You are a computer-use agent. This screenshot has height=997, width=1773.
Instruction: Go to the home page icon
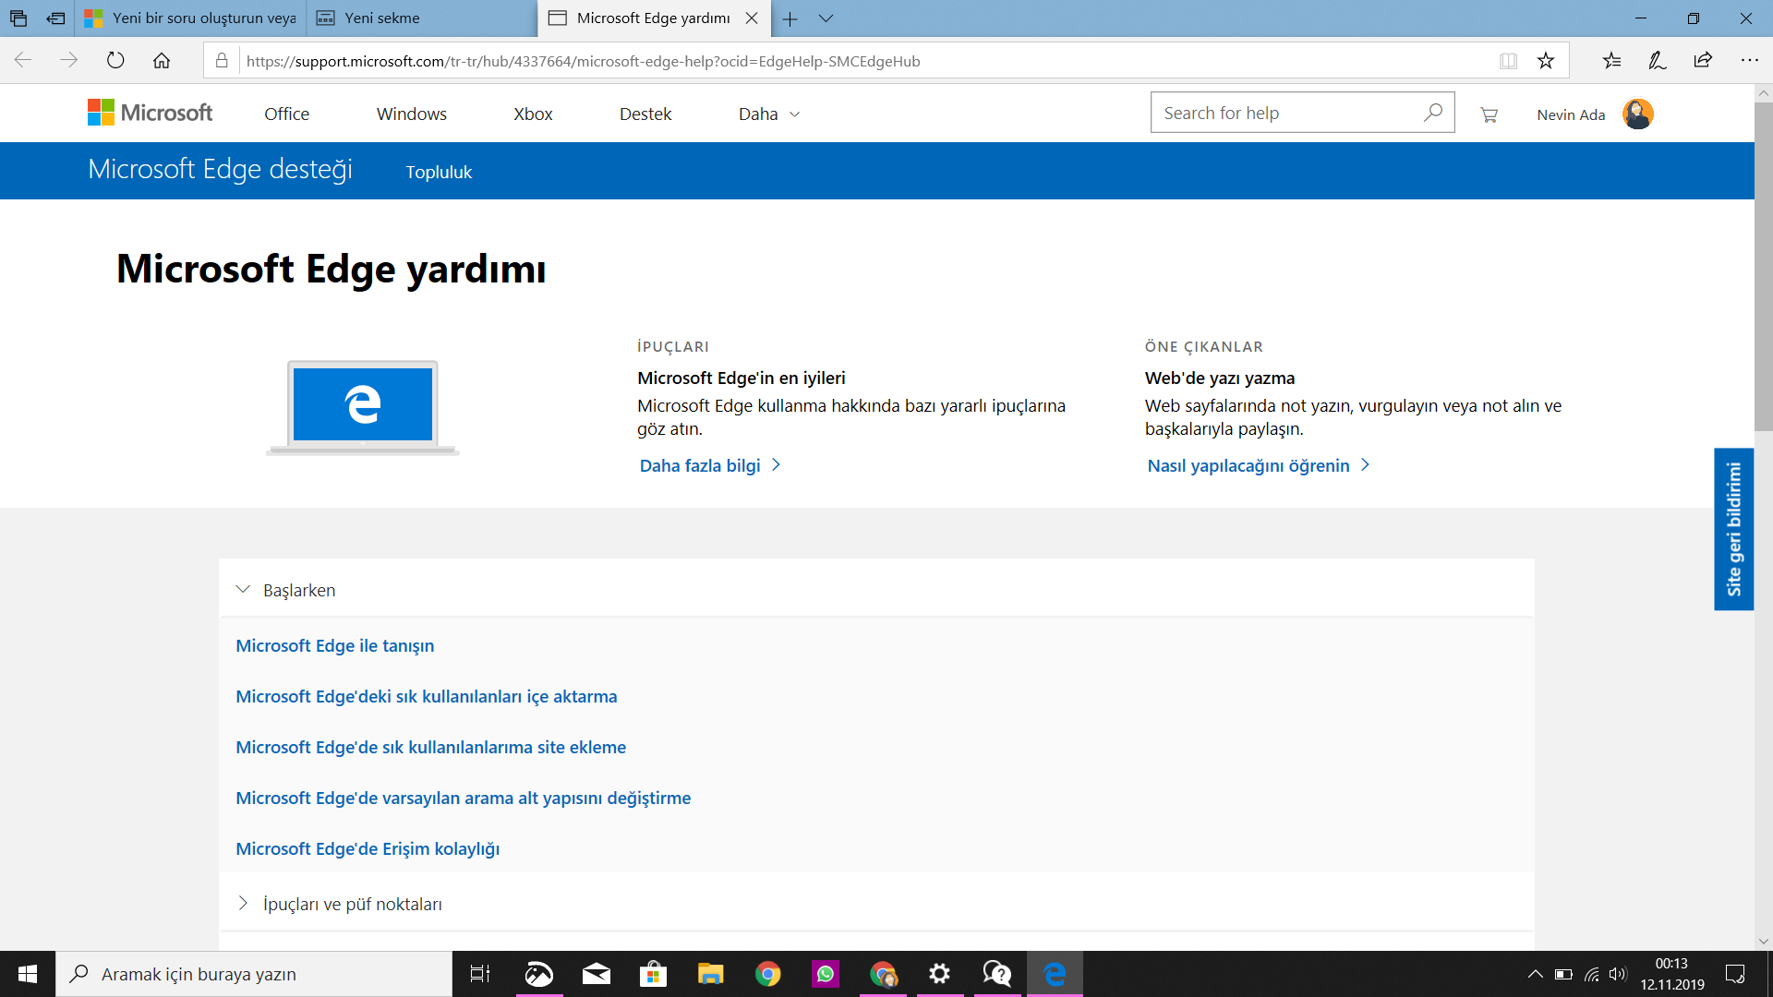162,61
